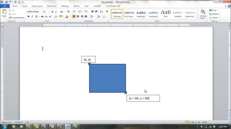Viewport: 231px width, 129px height.
Task: Open the File tab
Action: (x=5, y=6)
